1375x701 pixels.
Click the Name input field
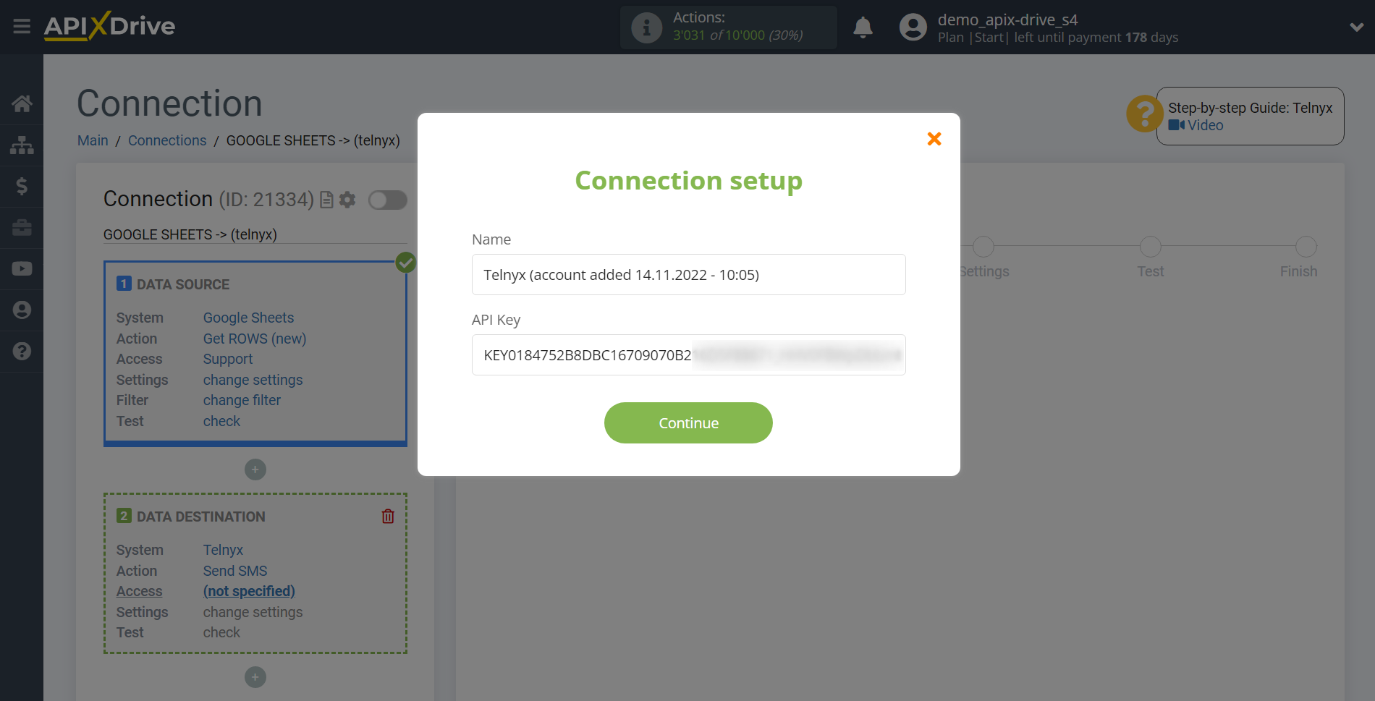click(688, 275)
